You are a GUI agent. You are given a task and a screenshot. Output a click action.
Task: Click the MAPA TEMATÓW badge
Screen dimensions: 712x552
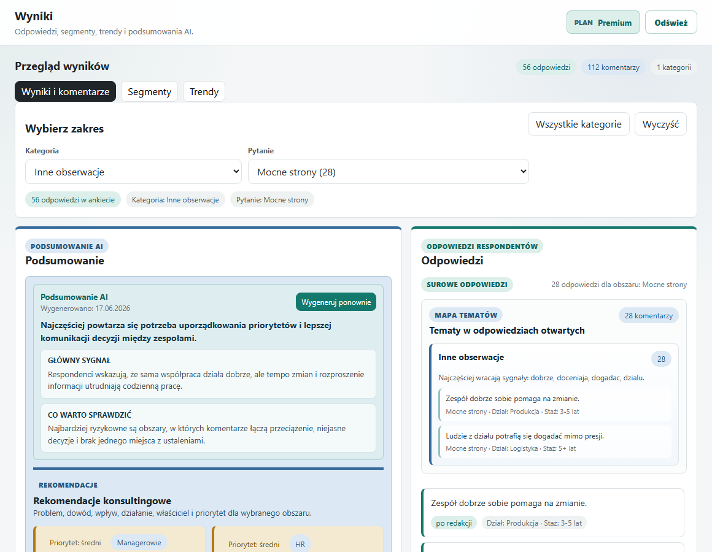tap(465, 315)
